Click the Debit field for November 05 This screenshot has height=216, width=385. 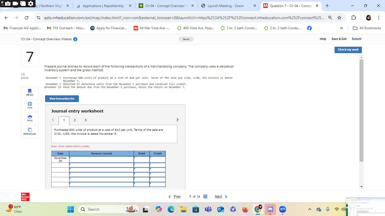pyautogui.click(x=142, y=159)
